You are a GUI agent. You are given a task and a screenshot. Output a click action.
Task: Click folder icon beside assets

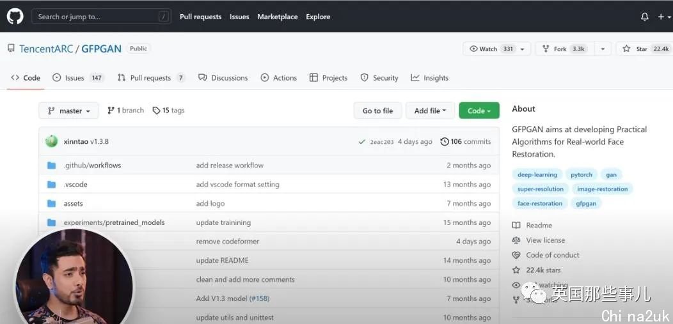pos(52,204)
